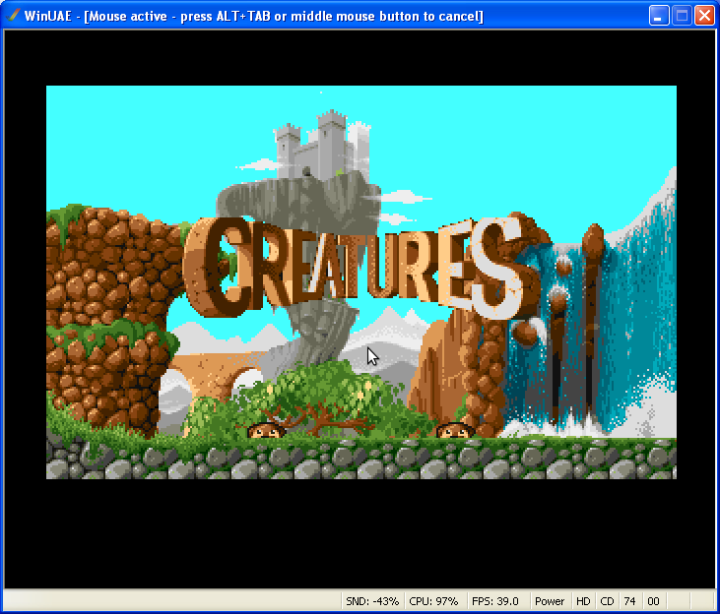Click the floppy track 00 indicator
720x614 pixels.
tap(653, 601)
